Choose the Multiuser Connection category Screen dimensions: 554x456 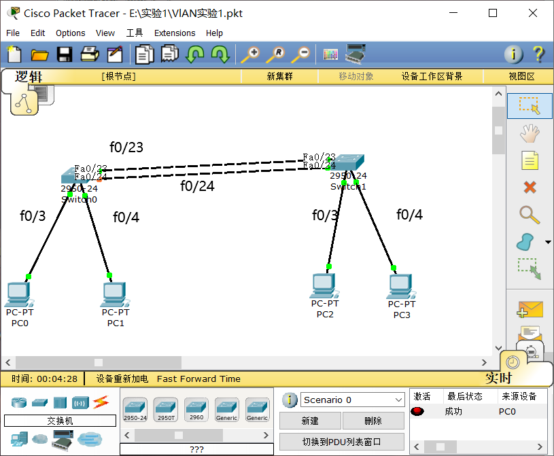click(x=90, y=440)
